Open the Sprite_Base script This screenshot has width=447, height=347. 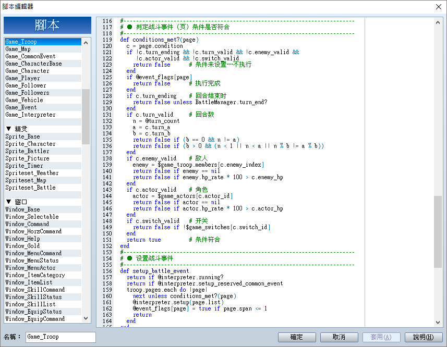tap(43, 137)
